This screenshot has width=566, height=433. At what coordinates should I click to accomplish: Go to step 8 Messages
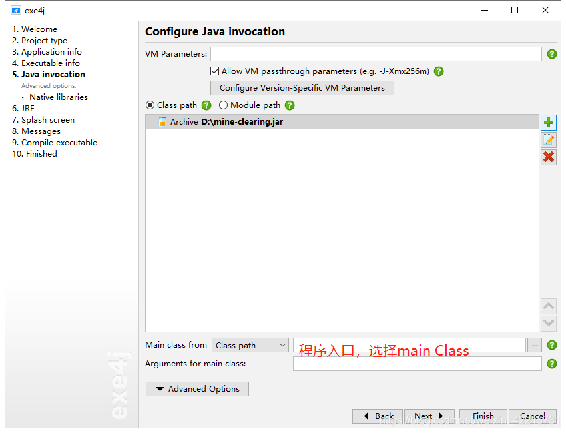(x=36, y=131)
